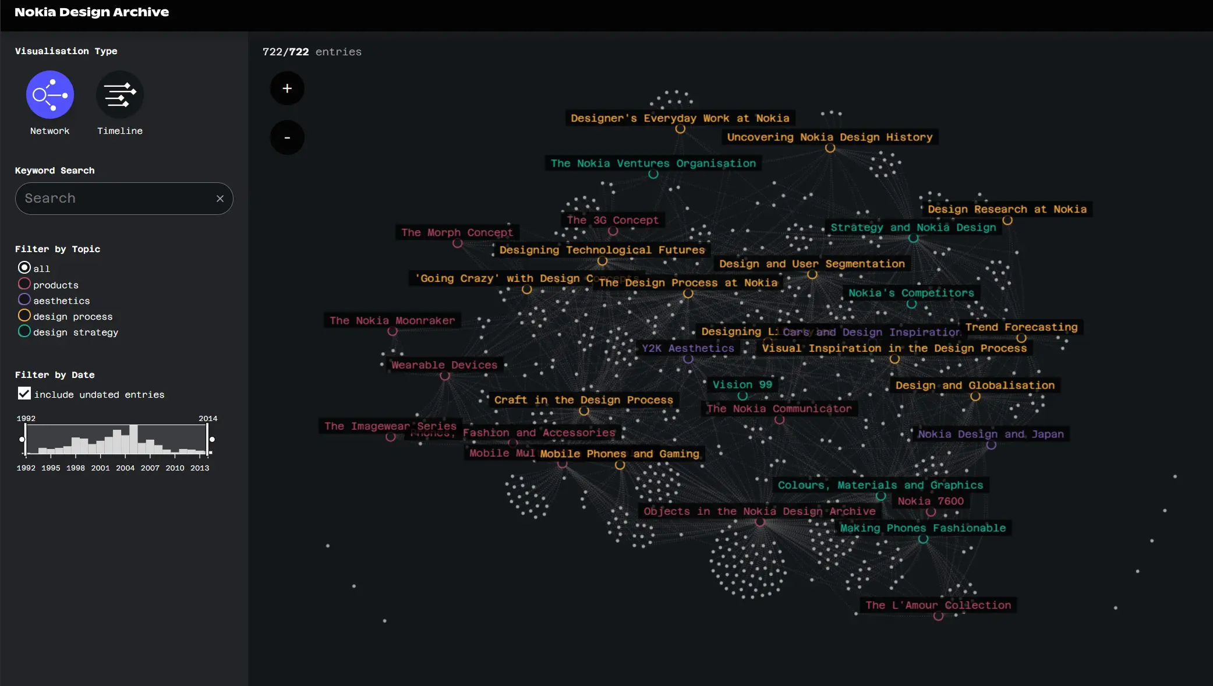Screen dimensions: 1213x686
Task: Open 'The Imagewear Series' label
Action: tap(390, 426)
